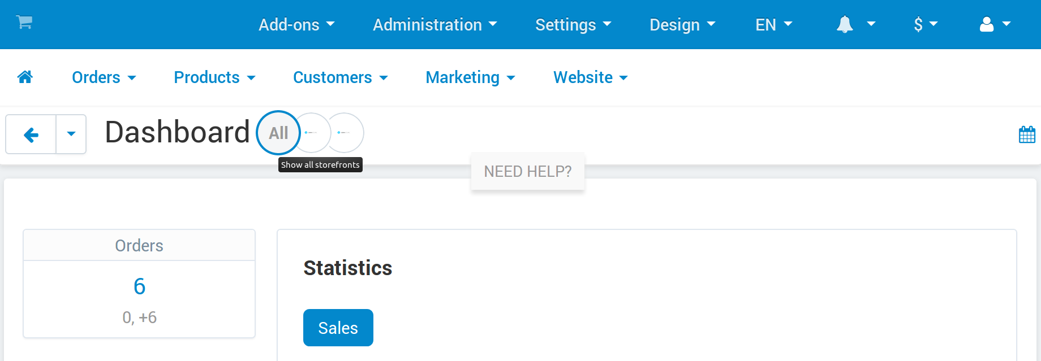This screenshot has height=361, width=1041.
Task: Open the currency dollar dropdown
Action: (926, 24)
